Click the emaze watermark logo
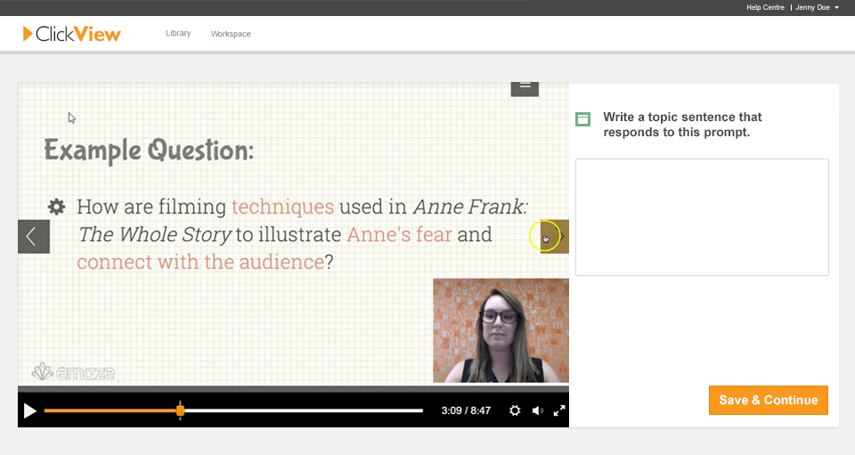This screenshot has width=855, height=455. pos(73,373)
